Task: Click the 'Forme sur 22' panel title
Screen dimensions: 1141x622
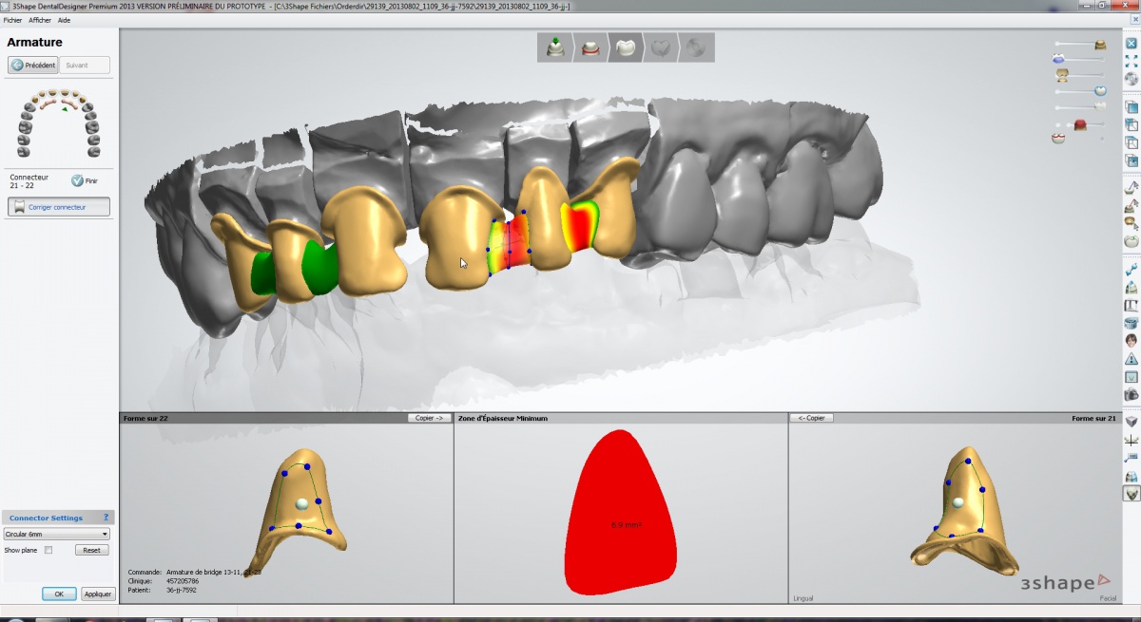Action: click(145, 418)
